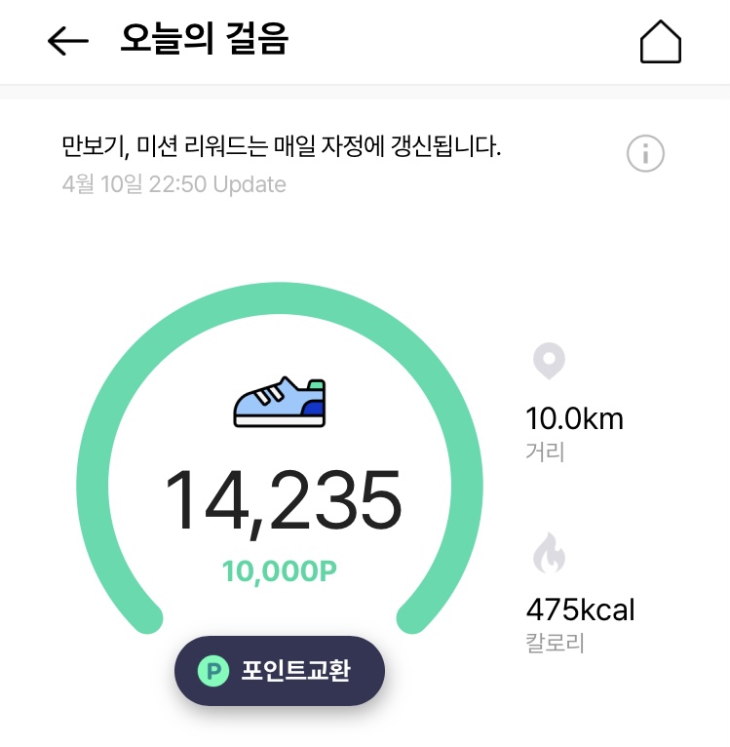730x747 pixels.
Task: Click the location pin distance icon
Action: (x=549, y=361)
